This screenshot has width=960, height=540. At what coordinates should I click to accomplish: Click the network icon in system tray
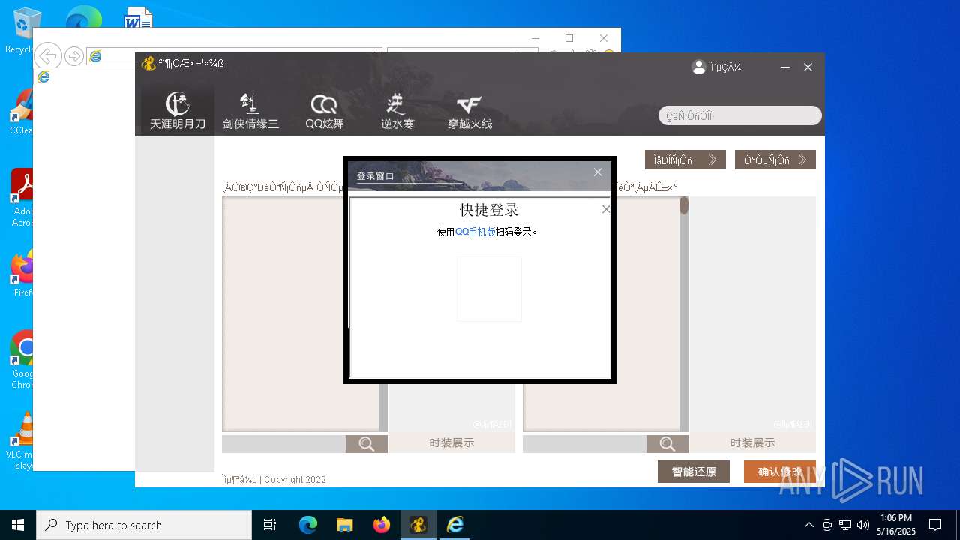coord(845,525)
